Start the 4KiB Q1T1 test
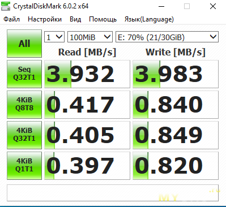The width and height of the screenshot is (226, 207). tap(24, 166)
